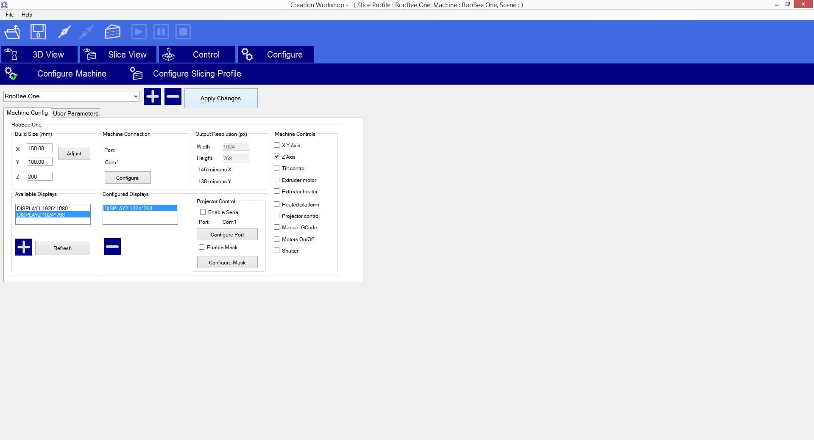The image size is (814, 440).
Task: Click the Apply Changes button
Action: [x=221, y=98]
